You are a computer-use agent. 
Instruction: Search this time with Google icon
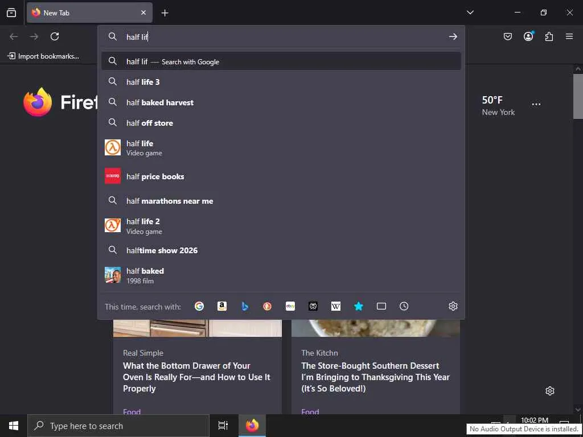(x=199, y=306)
